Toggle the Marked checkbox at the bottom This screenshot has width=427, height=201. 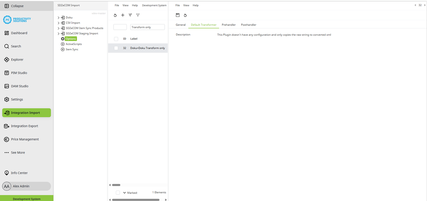point(118,193)
